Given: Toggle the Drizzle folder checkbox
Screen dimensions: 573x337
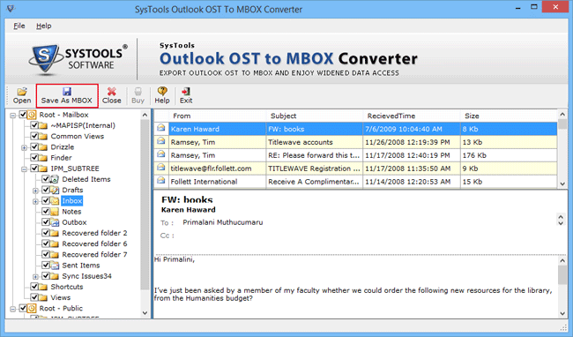Looking at the screenshot, I should pyautogui.click(x=34, y=147).
